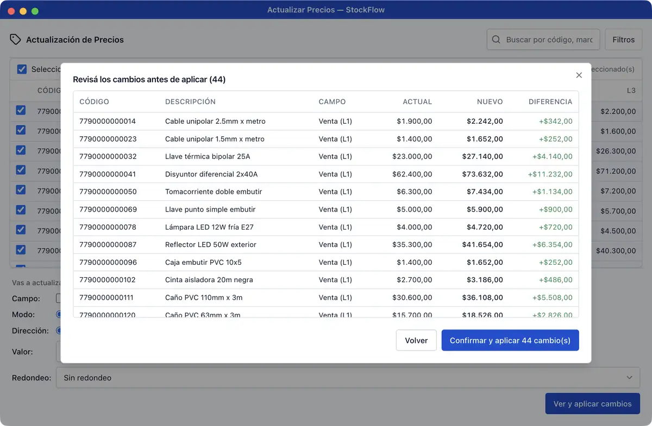Viewport: 652px width, 426px height.
Task: Select Disyuntor diferencial 2x40A row
Action: [x=326, y=174]
